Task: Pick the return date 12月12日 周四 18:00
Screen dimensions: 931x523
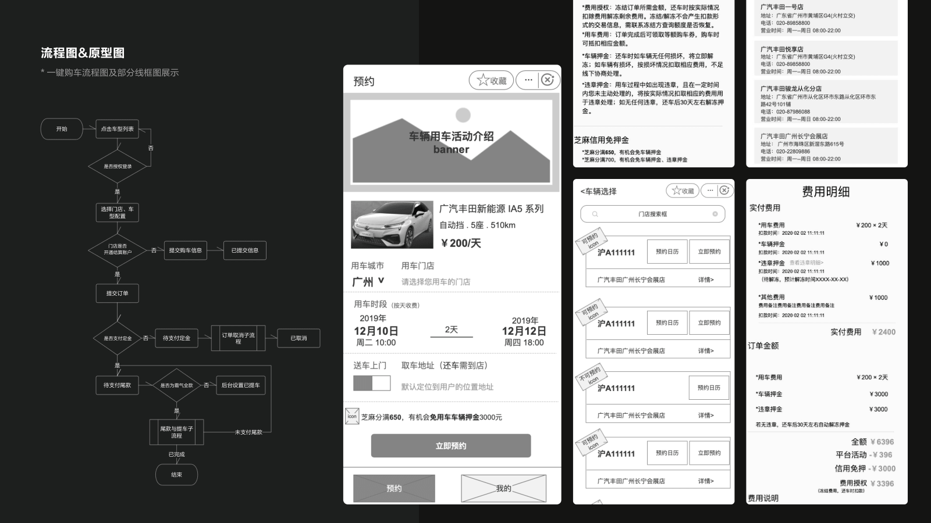Action: (524, 332)
